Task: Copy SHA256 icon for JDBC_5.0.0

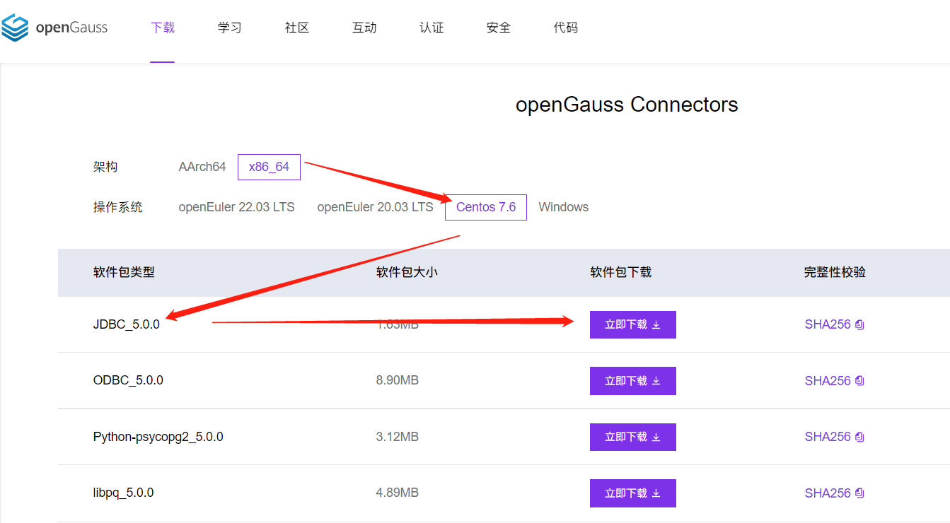Action: click(859, 325)
